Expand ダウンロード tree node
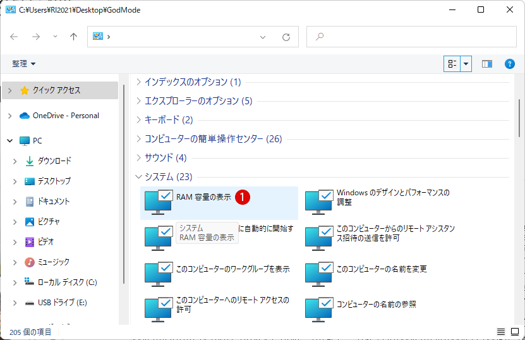 pos(15,161)
